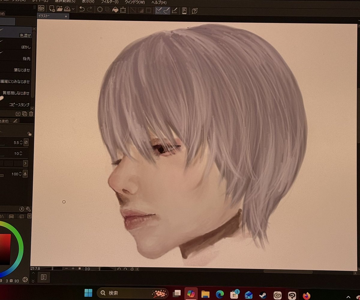Reset tool properties to initial settings
The image size is (360, 300).
click(22, 209)
